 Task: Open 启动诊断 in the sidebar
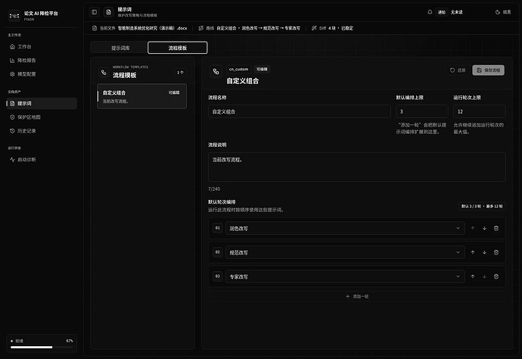[x=42, y=159]
